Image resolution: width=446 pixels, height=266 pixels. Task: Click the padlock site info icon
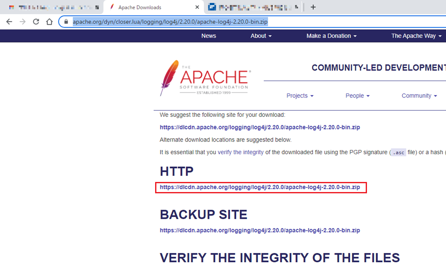click(x=66, y=21)
